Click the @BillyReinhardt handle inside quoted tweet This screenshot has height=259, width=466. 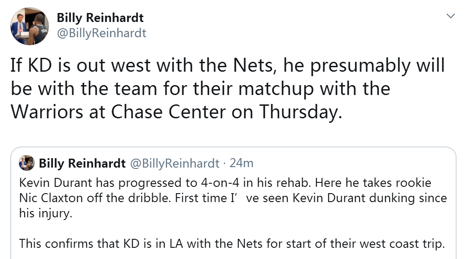(x=175, y=163)
